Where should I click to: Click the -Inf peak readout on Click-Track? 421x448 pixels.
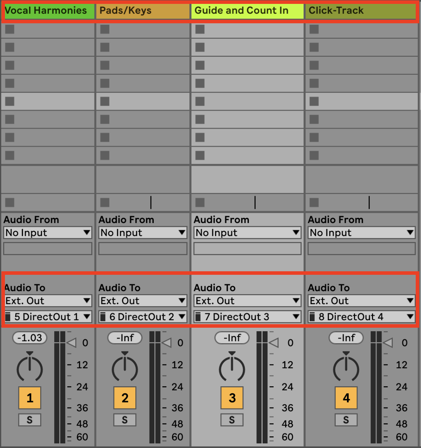tap(346, 338)
